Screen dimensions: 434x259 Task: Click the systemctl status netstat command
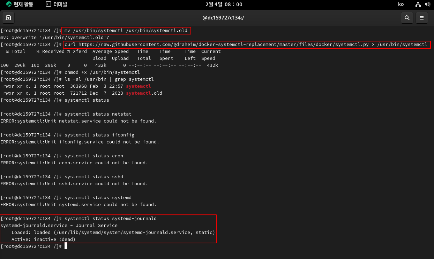[98, 114]
